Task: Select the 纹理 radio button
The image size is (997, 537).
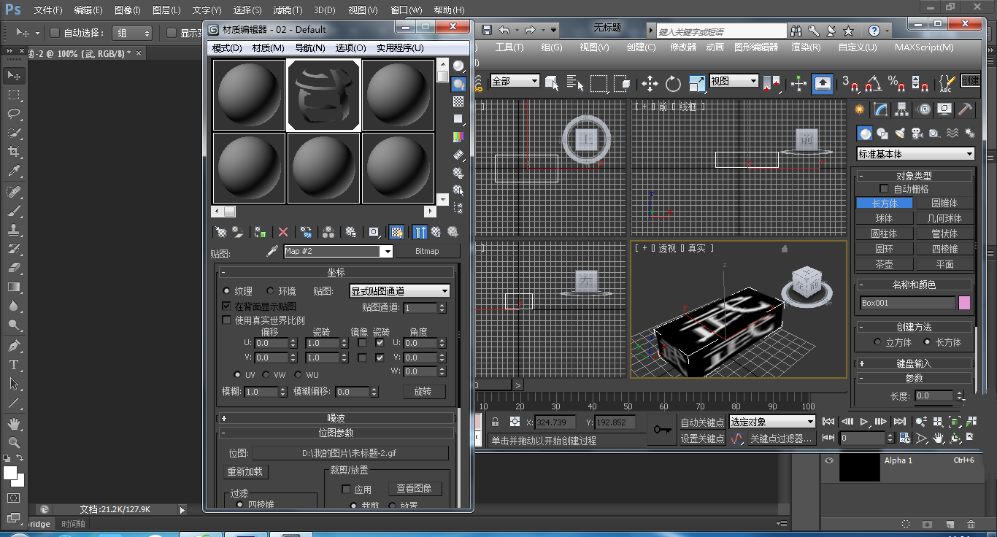Action: pos(226,290)
